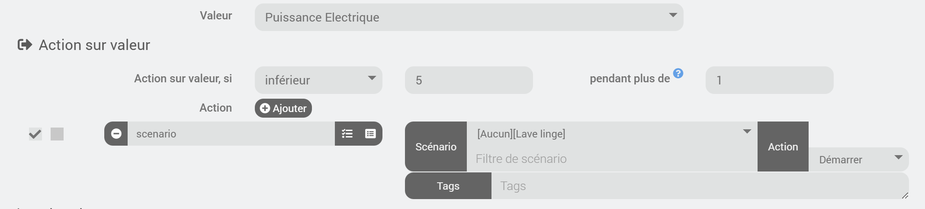This screenshot has height=209, width=925.
Task: Toggle the checked action checkbox
Action: pyautogui.click(x=35, y=134)
